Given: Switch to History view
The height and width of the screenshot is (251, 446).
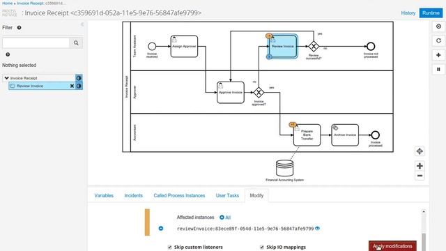Looking at the screenshot, I should tap(408, 13).
